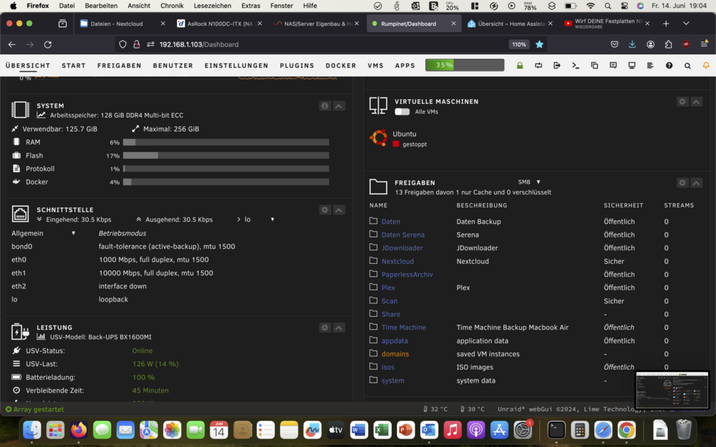Click the uBlock Origin toolbar icon

[x=686, y=44]
